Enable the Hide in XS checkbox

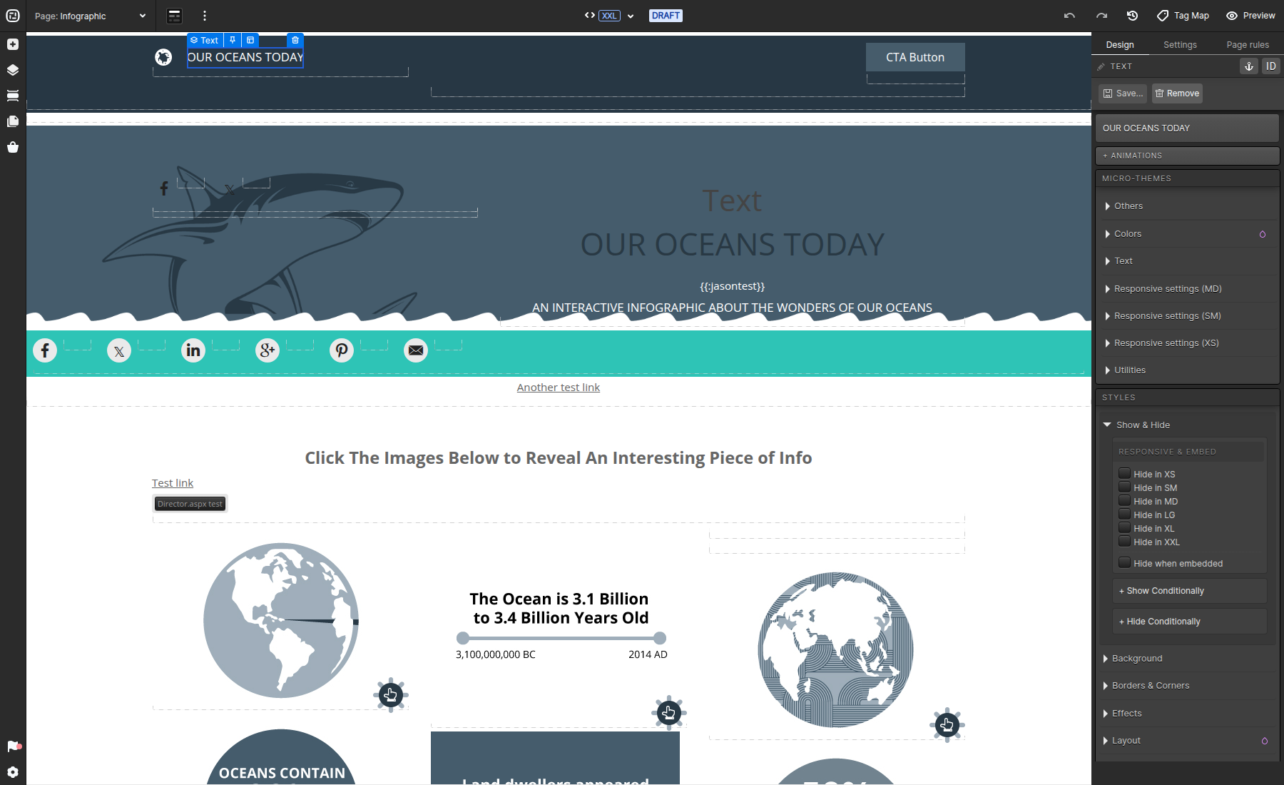pyautogui.click(x=1124, y=474)
